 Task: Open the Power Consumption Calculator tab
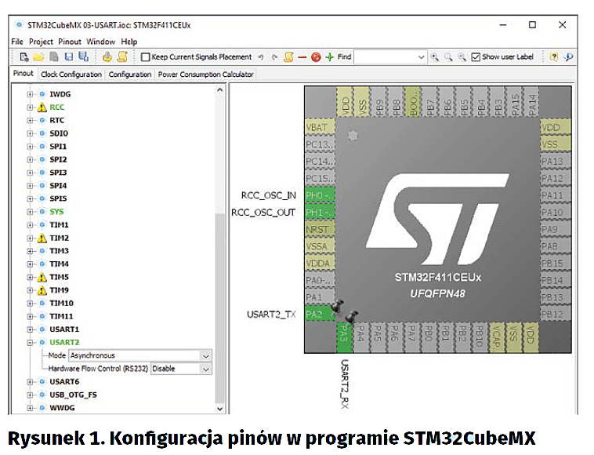(x=205, y=75)
